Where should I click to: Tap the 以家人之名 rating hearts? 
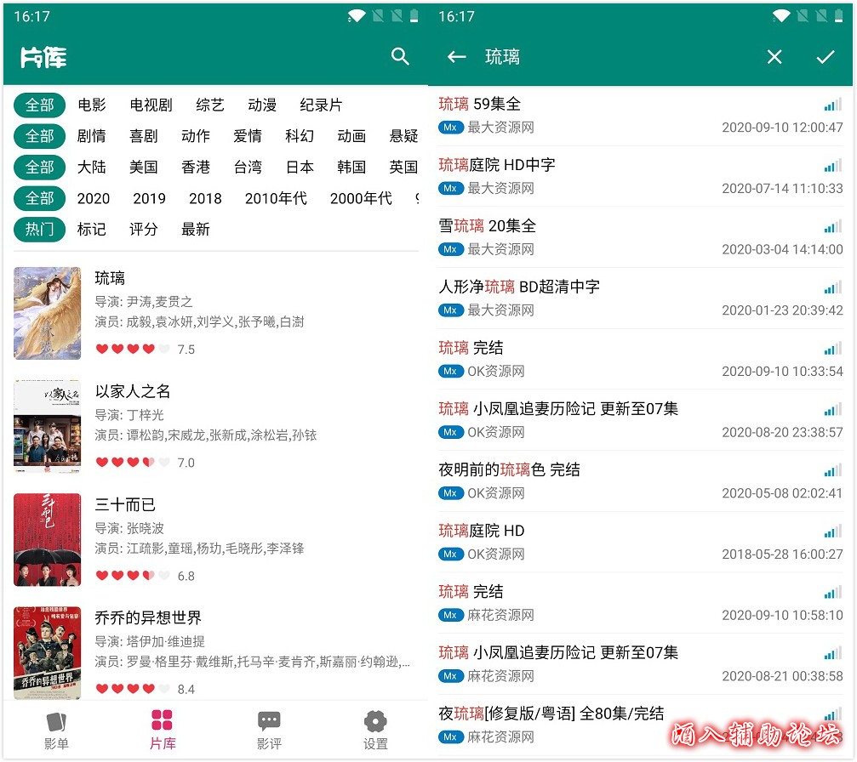tap(133, 462)
